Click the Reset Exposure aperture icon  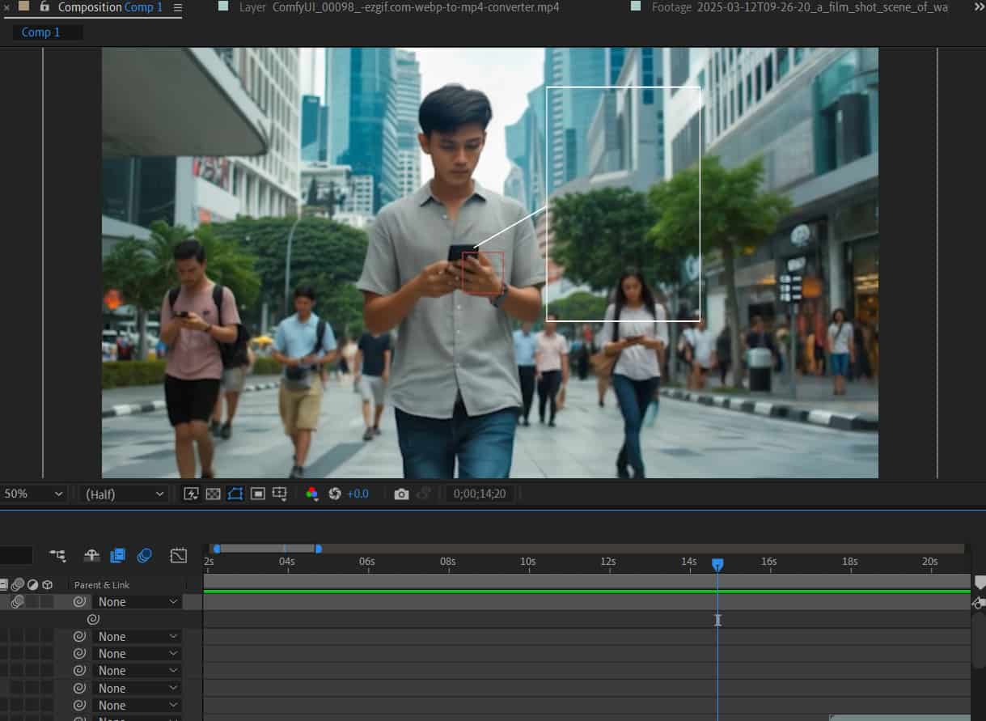[x=335, y=494]
